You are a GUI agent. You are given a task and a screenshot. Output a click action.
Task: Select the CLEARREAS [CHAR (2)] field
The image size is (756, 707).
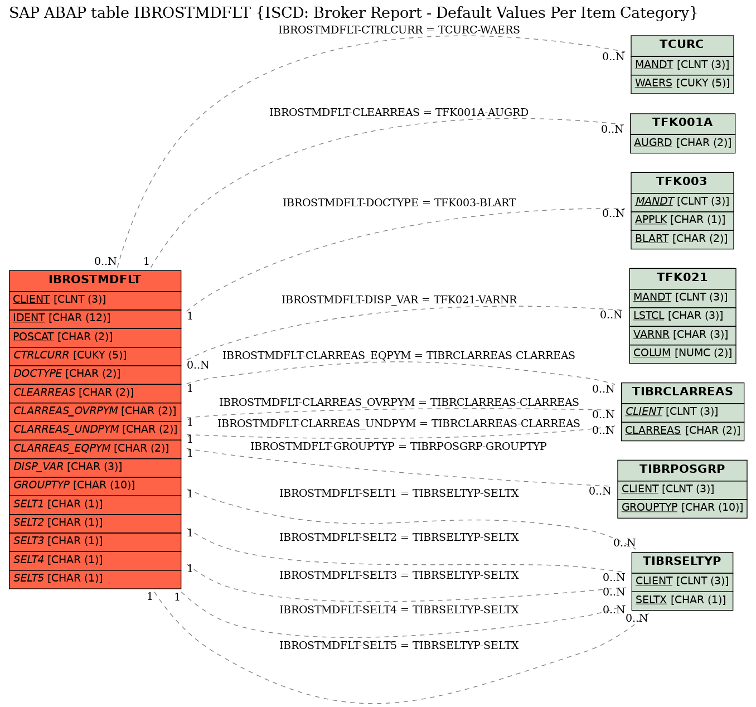pyautogui.click(x=95, y=393)
